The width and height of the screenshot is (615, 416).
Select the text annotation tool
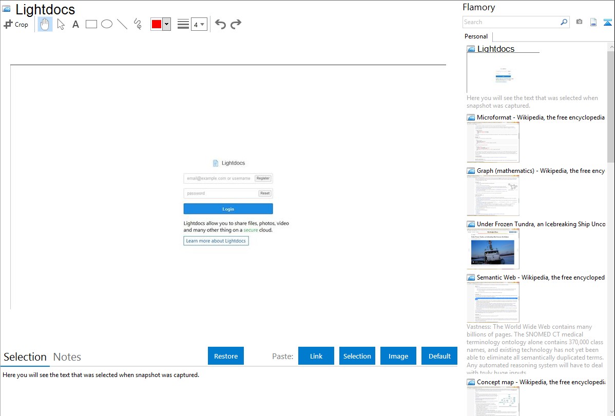[75, 24]
